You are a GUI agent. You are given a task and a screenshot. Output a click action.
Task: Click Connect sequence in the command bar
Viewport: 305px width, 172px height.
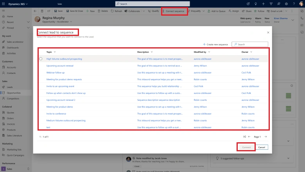point(173,11)
